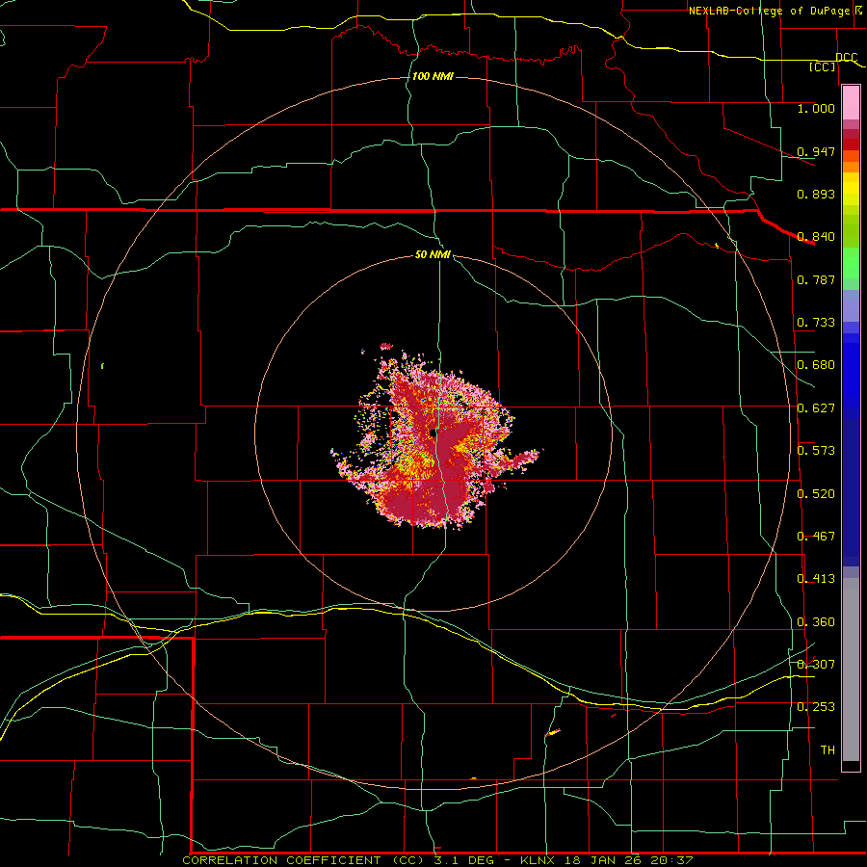Click the 0.680 legend value
Viewport: 867px width, 867px height.
(816, 365)
